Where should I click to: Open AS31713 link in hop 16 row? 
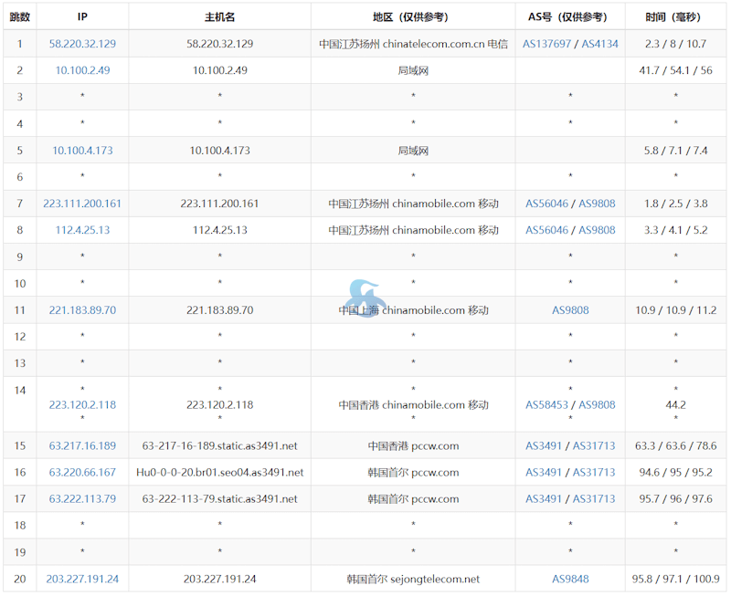click(x=594, y=472)
